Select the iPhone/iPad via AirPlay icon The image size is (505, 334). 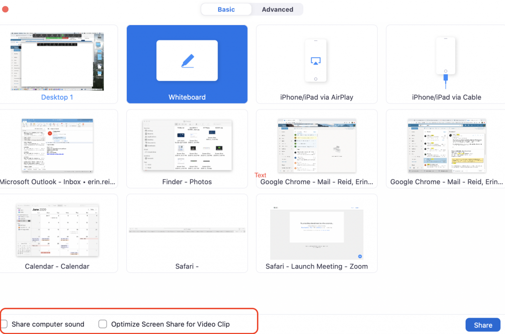tap(316, 61)
